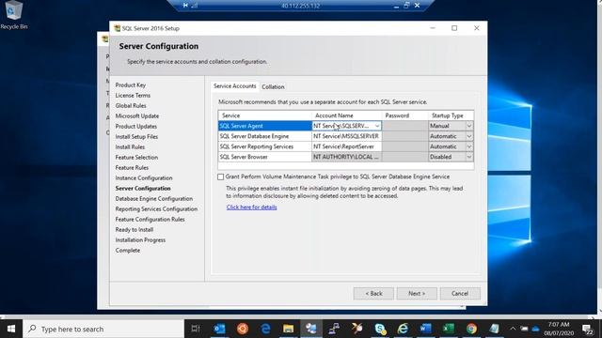Launch Internet Explorer from the taskbar
Image resolution: width=602 pixels, height=338 pixels.
click(403, 329)
